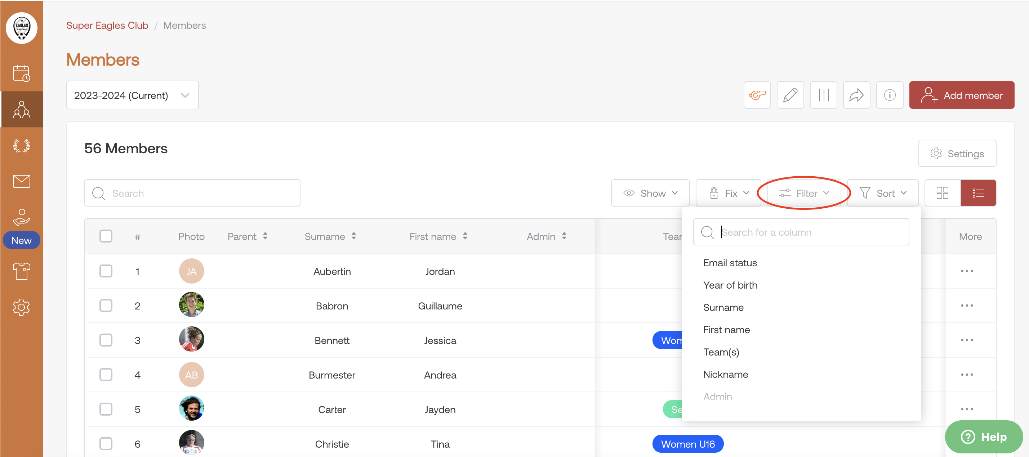
Task: Select checkbox for Carter Jayden
Action: tap(106, 409)
